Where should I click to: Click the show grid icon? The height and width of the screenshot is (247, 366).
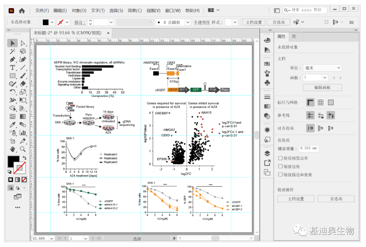[321, 102]
